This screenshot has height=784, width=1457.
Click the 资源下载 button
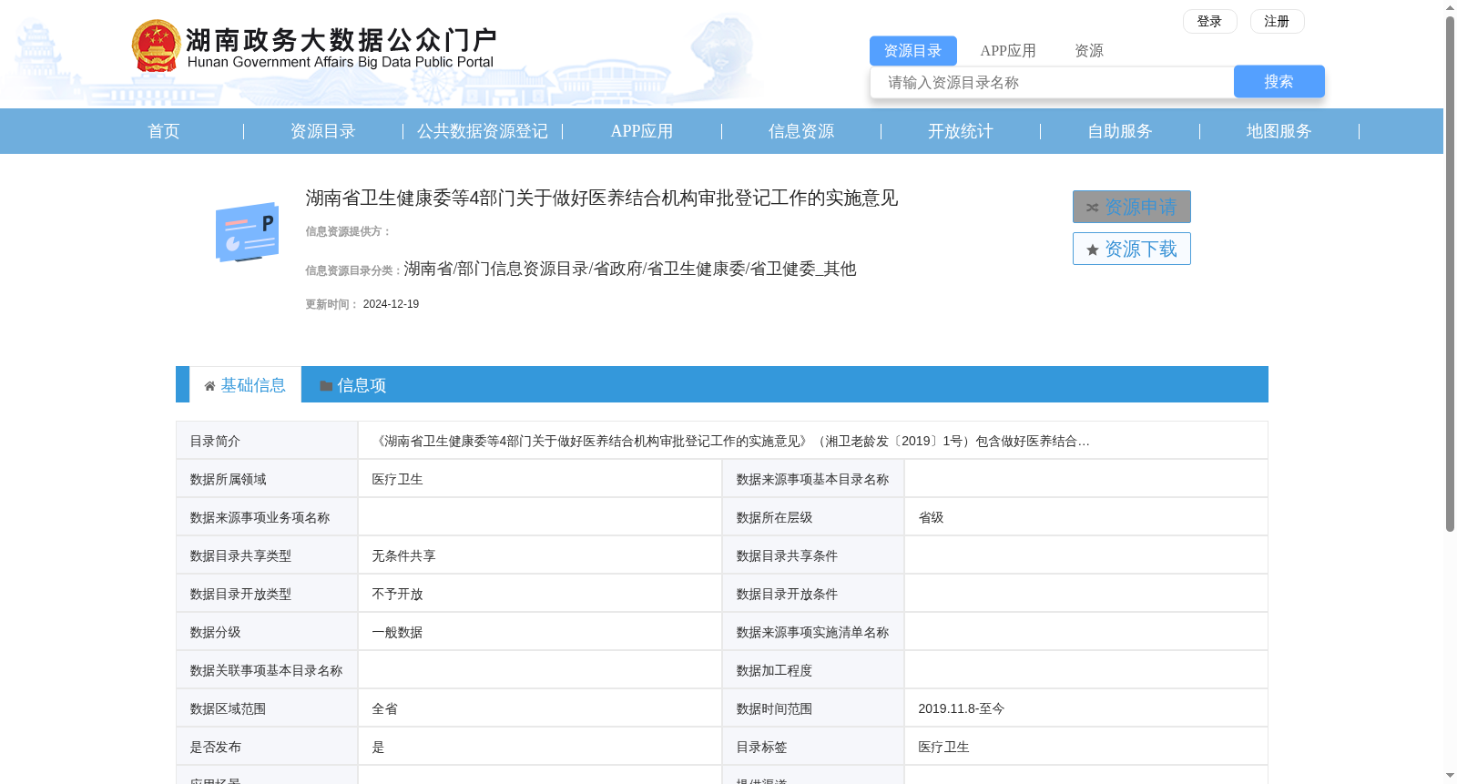click(x=1131, y=249)
